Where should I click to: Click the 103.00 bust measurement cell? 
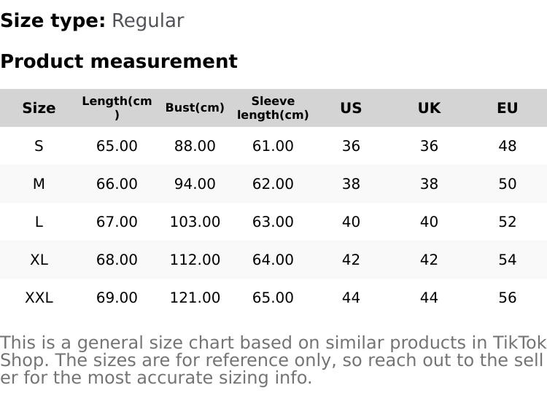pyautogui.click(x=195, y=222)
